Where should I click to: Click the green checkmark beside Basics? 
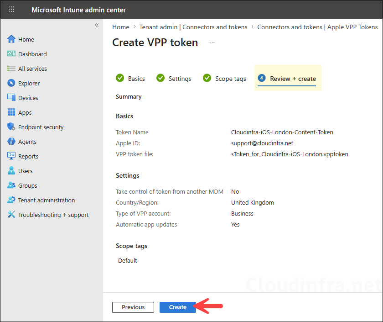pos(119,78)
